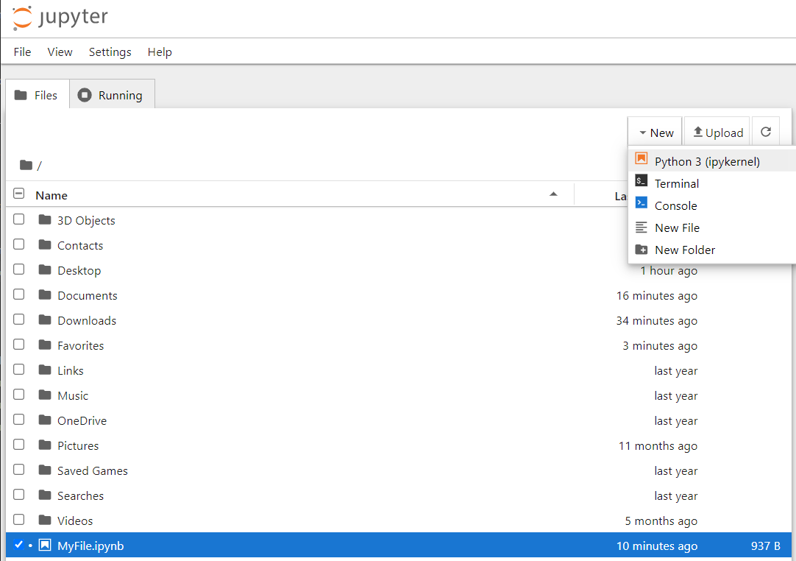Check the Contacts checkbox
Viewport: 796px width, 561px height.
pyautogui.click(x=19, y=244)
